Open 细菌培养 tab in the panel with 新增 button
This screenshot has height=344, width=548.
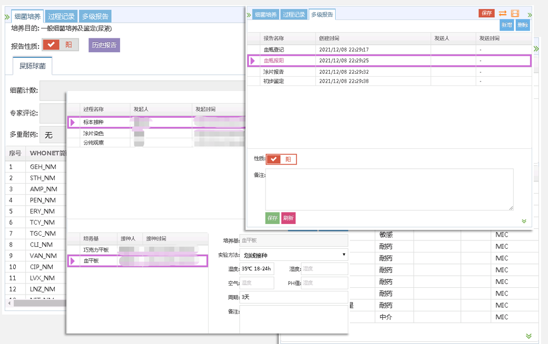coord(266,15)
